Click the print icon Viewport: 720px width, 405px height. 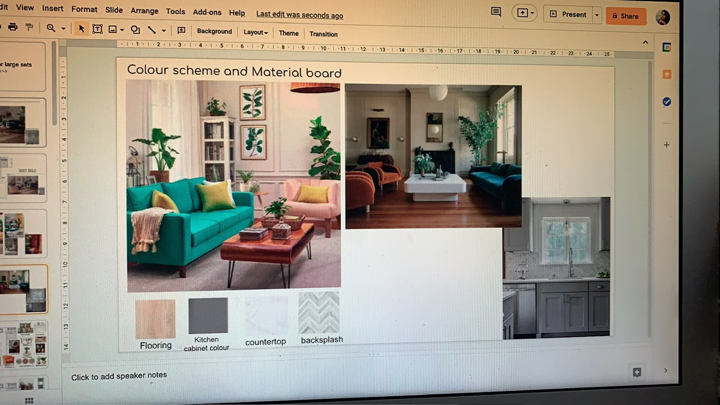tap(13, 27)
